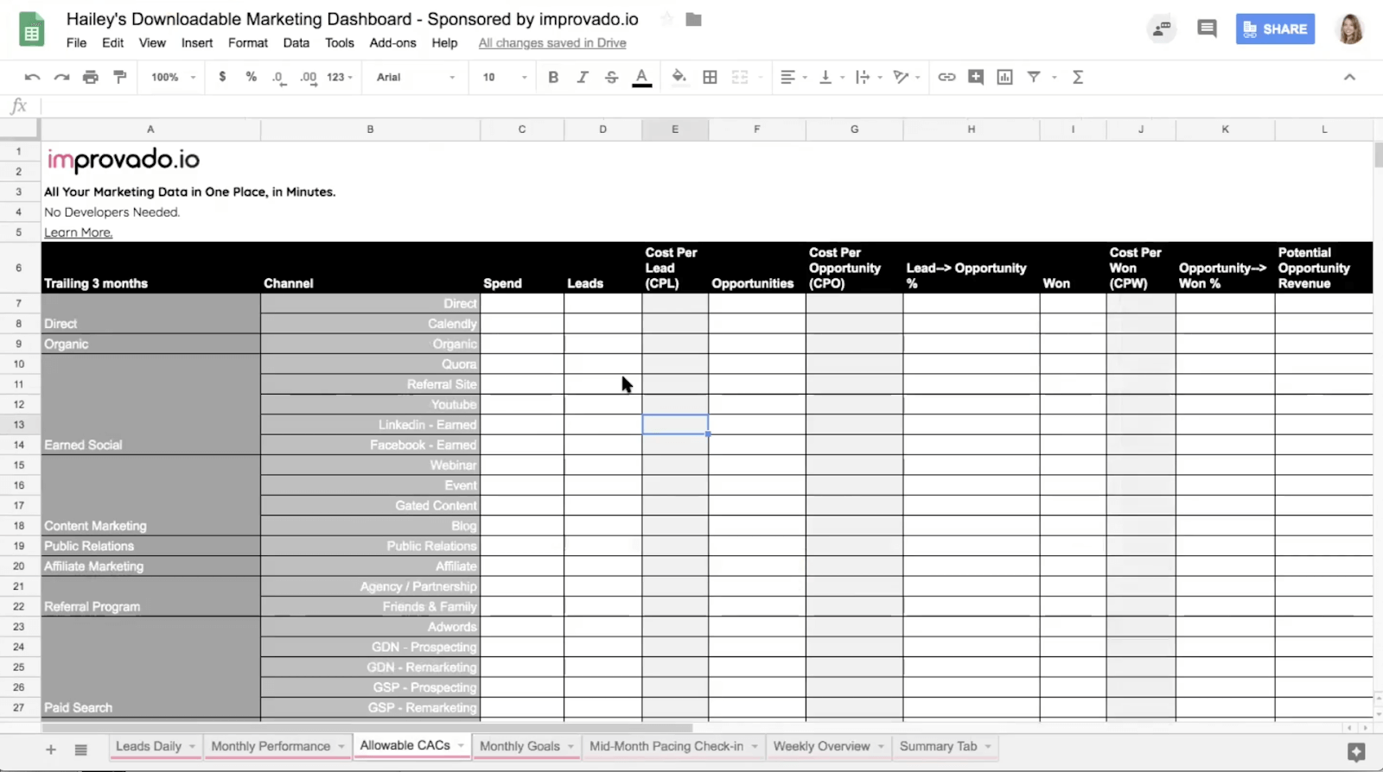Open the Edit menu
This screenshot has height=772, width=1383.
(x=112, y=42)
